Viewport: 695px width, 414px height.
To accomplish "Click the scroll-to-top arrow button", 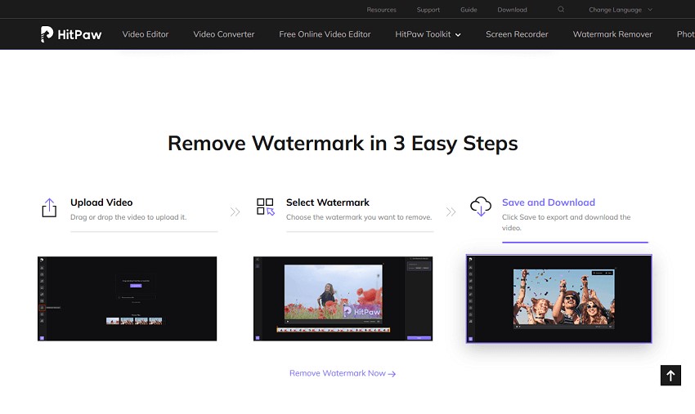I will pos(670,376).
